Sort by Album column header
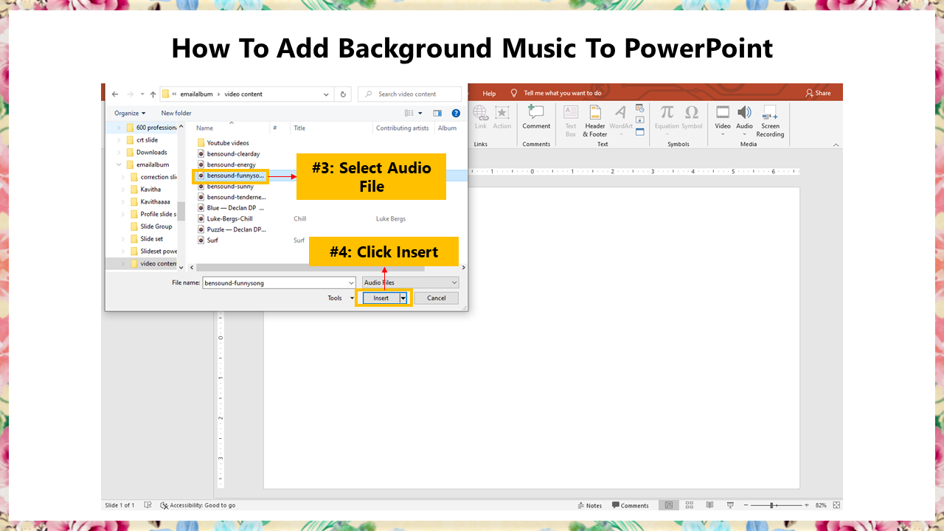This screenshot has height=531, width=944. pyautogui.click(x=447, y=128)
